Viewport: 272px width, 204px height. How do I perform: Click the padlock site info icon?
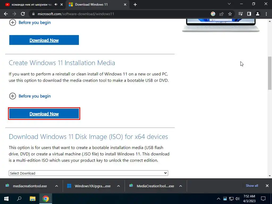(x=33, y=14)
